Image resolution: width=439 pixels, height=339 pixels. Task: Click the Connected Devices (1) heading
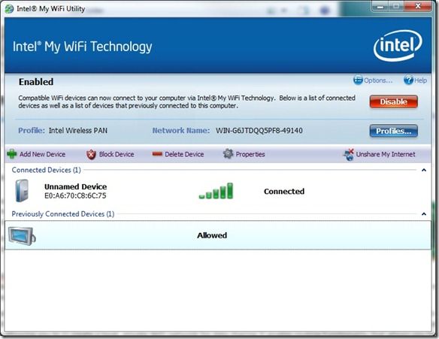click(x=46, y=170)
